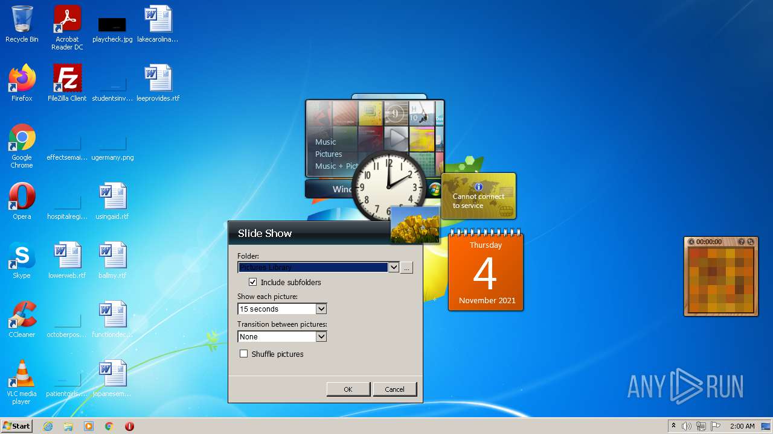Screen dimensions: 773x434
Task: Select the octoberpos file on desktop
Action: 67,326
